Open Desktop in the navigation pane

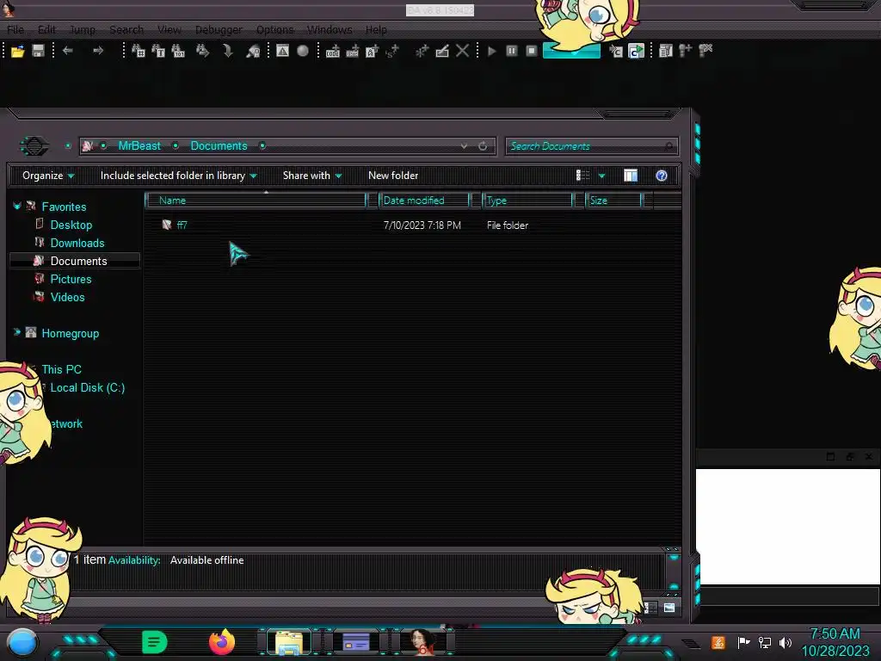(x=71, y=225)
